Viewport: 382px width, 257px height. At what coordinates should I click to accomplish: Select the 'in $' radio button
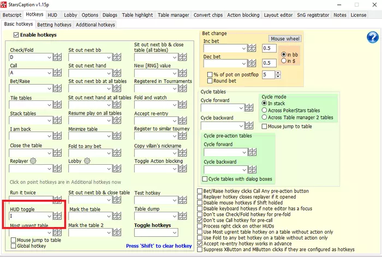[284, 61]
